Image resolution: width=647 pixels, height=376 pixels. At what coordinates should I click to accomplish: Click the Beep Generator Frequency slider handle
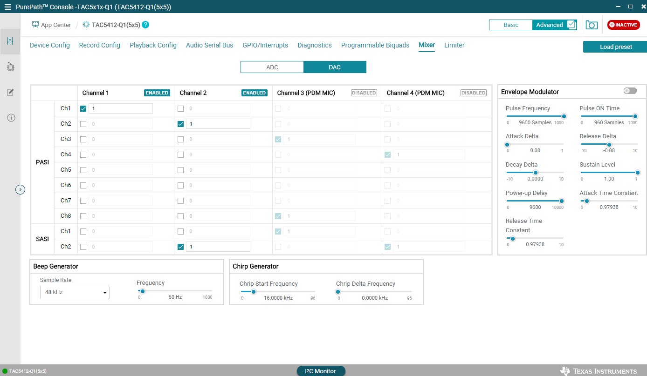click(143, 291)
